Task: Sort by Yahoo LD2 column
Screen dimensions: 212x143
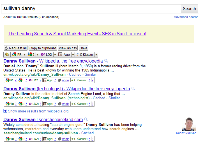Action: pos(46,55)
